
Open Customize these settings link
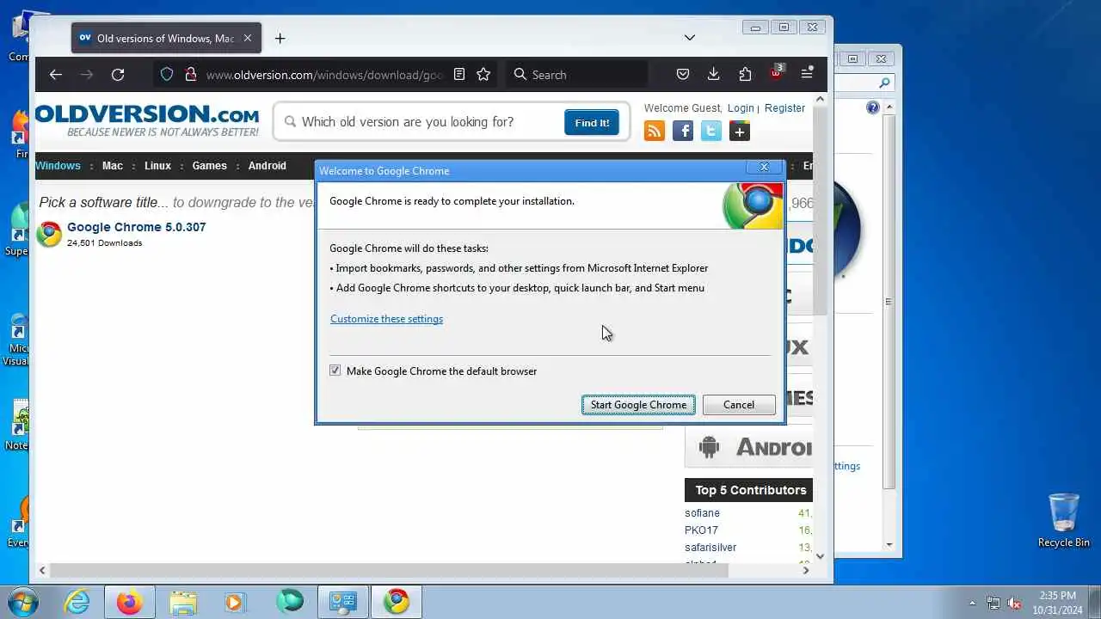tap(386, 319)
